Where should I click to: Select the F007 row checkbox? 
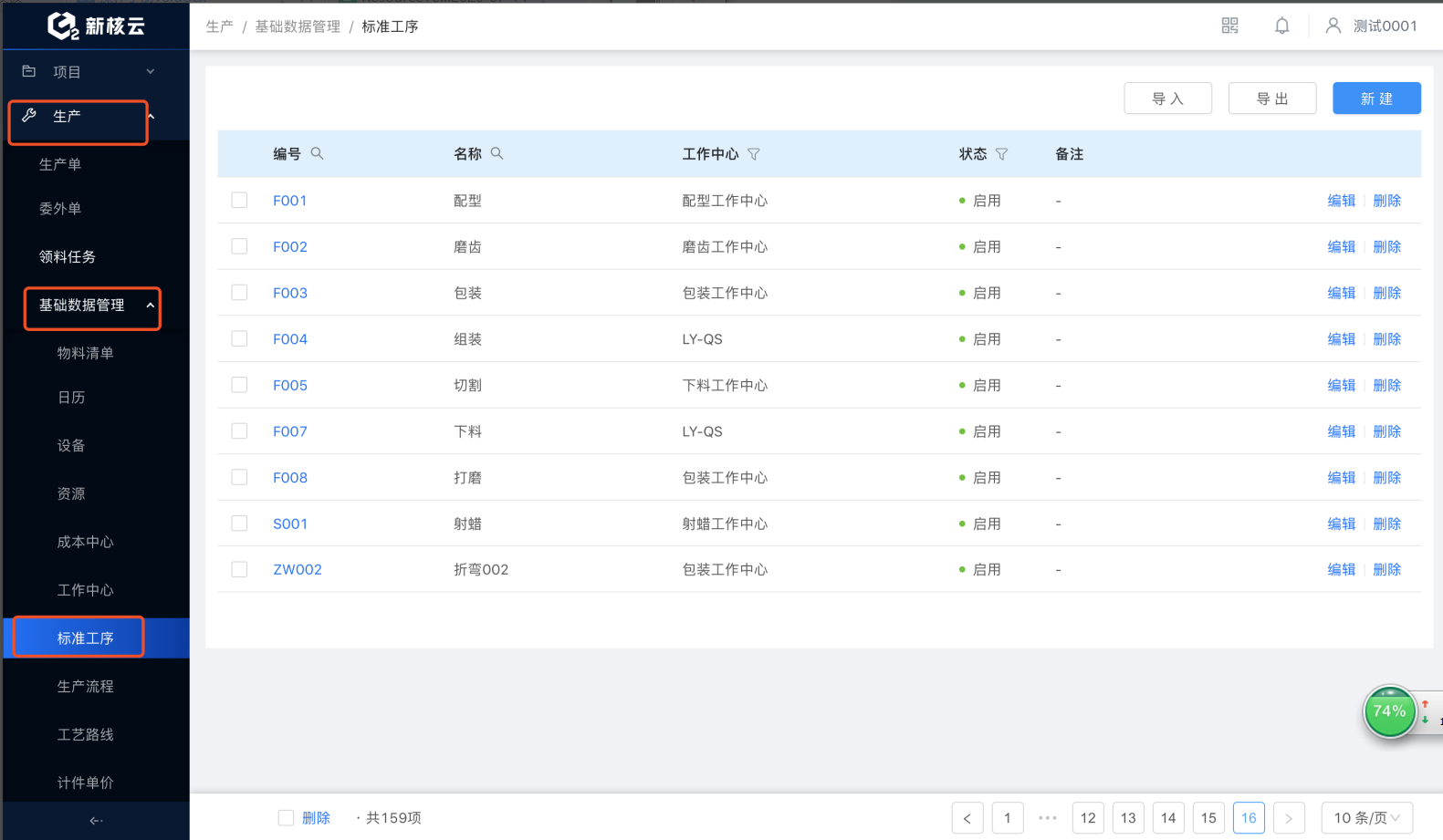[x=239, y=430]
